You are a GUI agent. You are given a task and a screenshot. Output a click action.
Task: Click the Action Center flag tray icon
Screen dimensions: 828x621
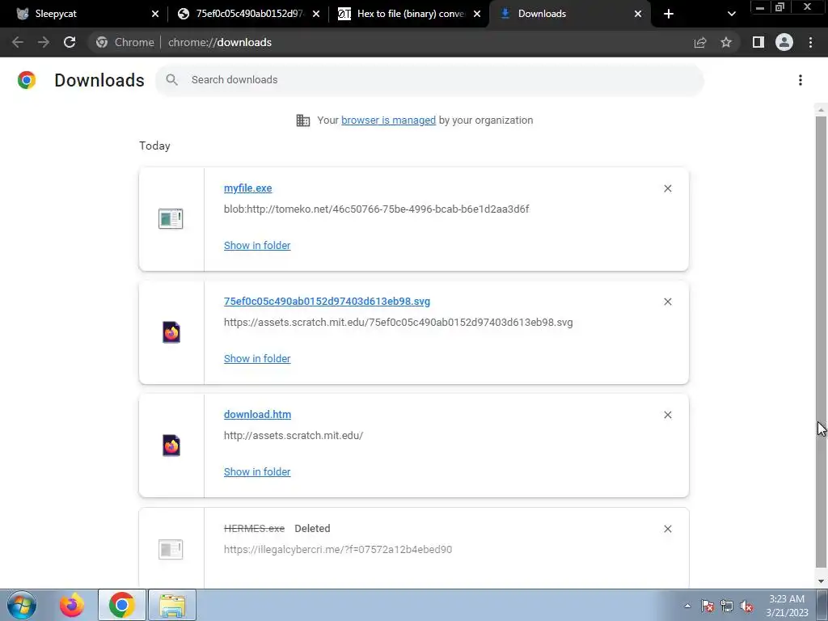pyautogui.click(x=708, y=606)
